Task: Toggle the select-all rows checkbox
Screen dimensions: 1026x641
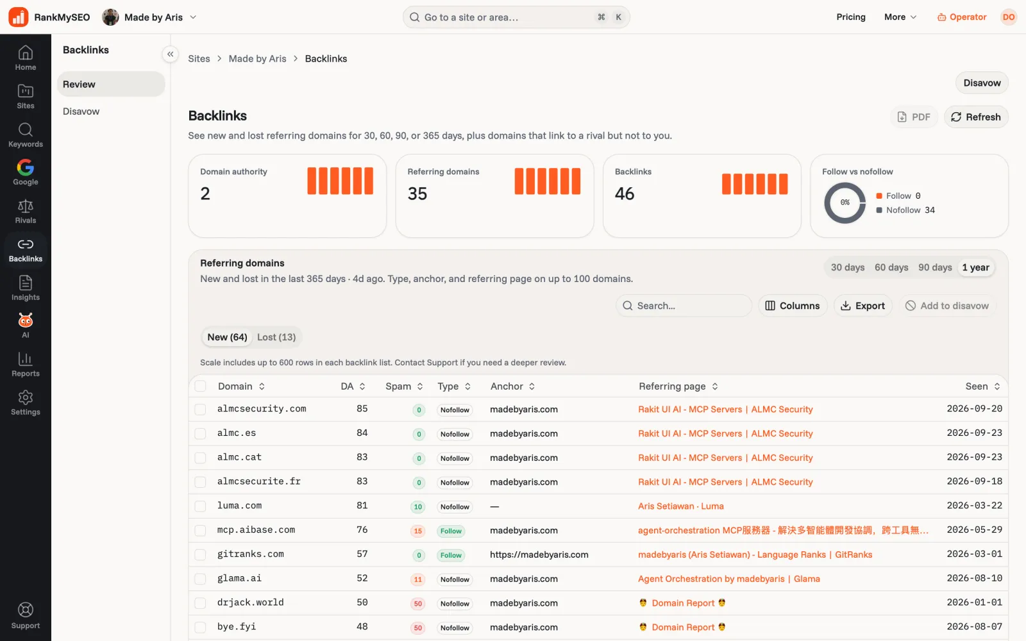Action: point(201,386)
